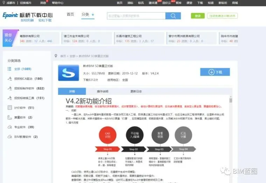The image size is (266, 183).
Task: Click 全部 in the breadcrumb
Action: 72,56
